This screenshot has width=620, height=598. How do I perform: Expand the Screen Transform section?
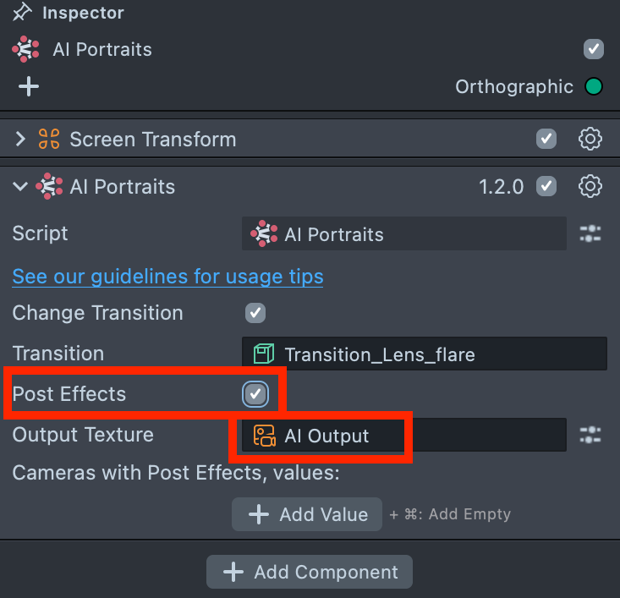coord(21,139)
